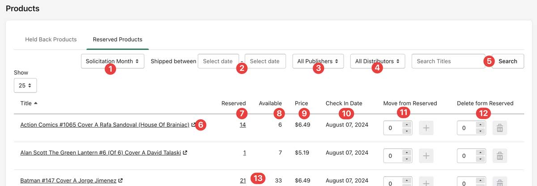Switch to Held Back Products tab
Screen dimensions: 537x186
[51, 39]
